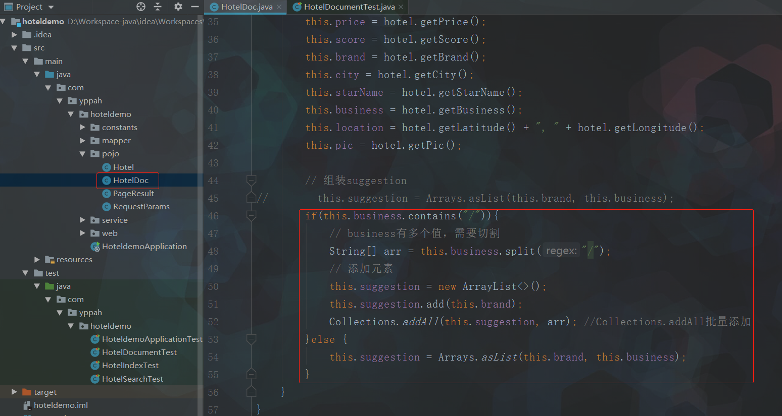Viewport: 782px width, 416px height.
Task: Click the .idea folder icon
Action: 27,35
